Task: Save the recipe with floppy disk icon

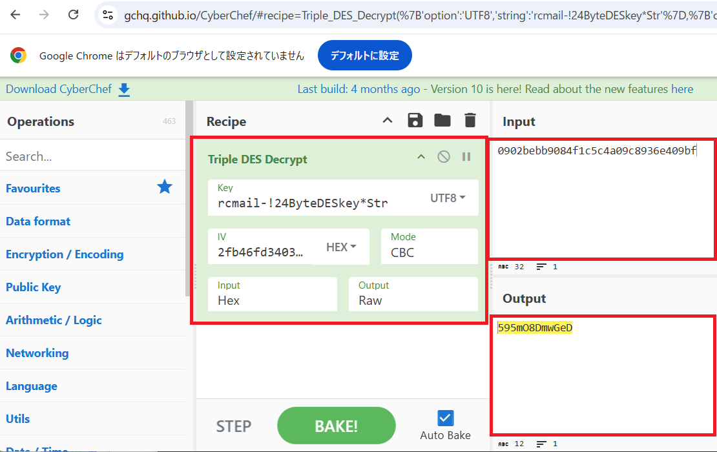Action: coord(415,121)
